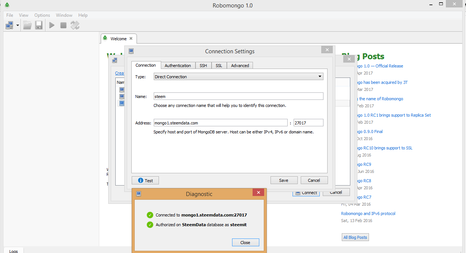Click the Stop square toolbar icon

(63, 25)
